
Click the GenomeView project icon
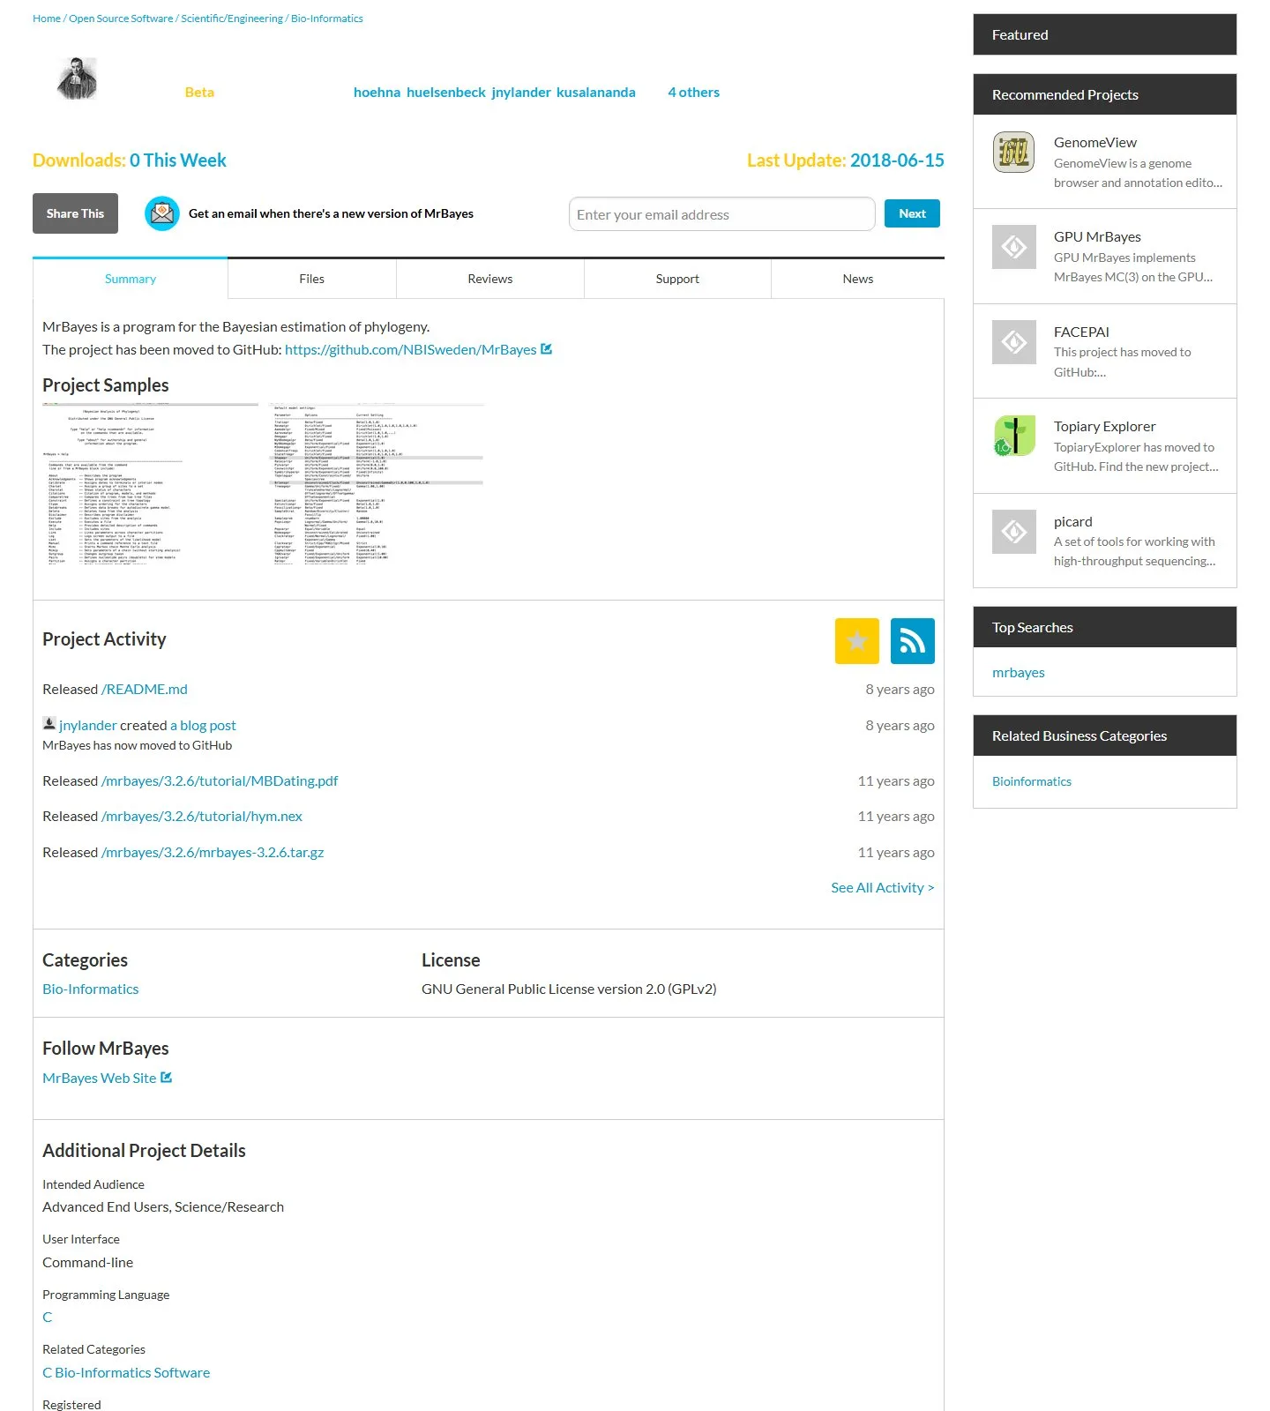click(1014, 153)
